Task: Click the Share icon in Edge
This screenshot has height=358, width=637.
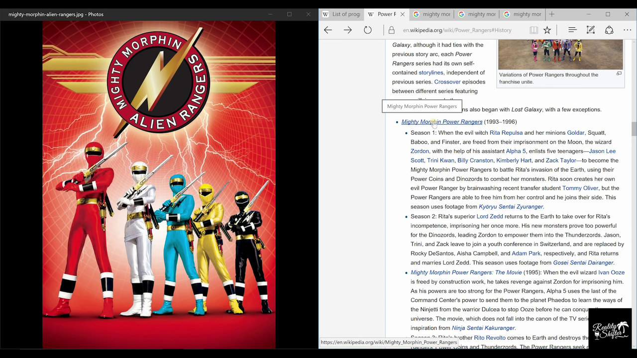Action: tap(609, 30)
